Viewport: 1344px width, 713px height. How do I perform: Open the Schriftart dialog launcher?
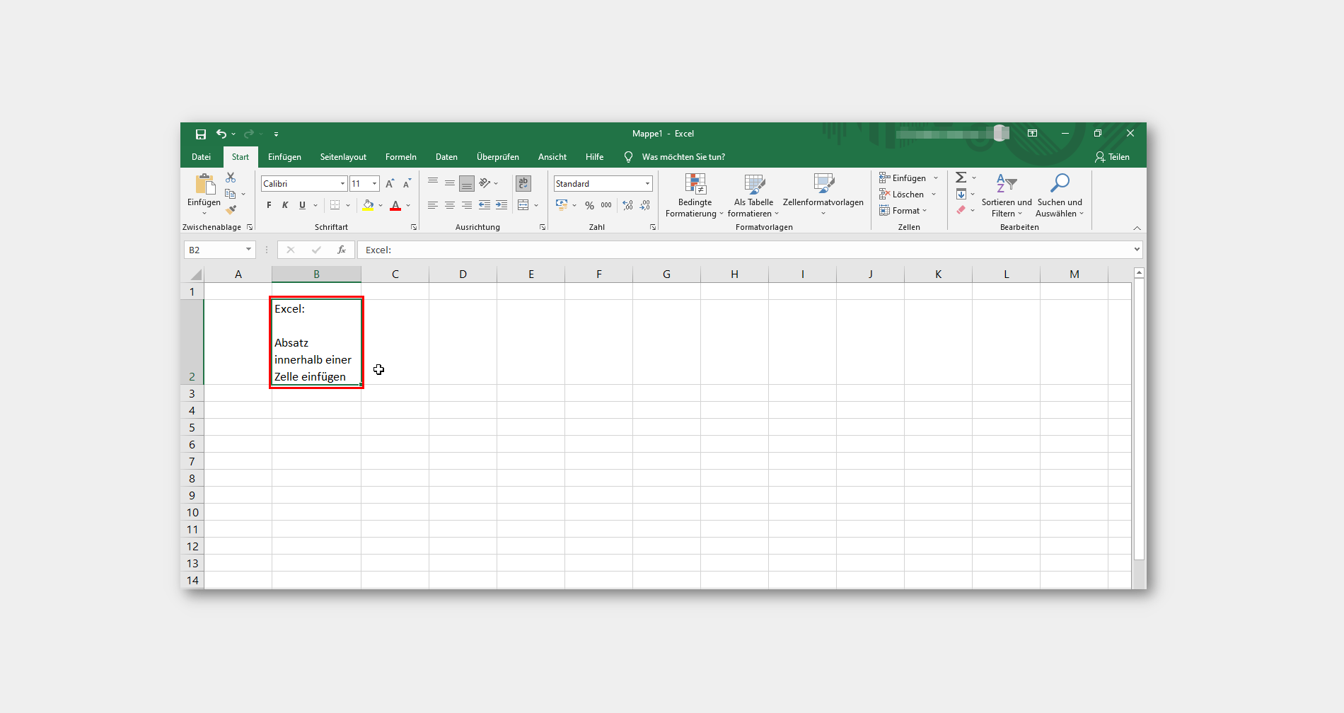(x=414, y=227)
